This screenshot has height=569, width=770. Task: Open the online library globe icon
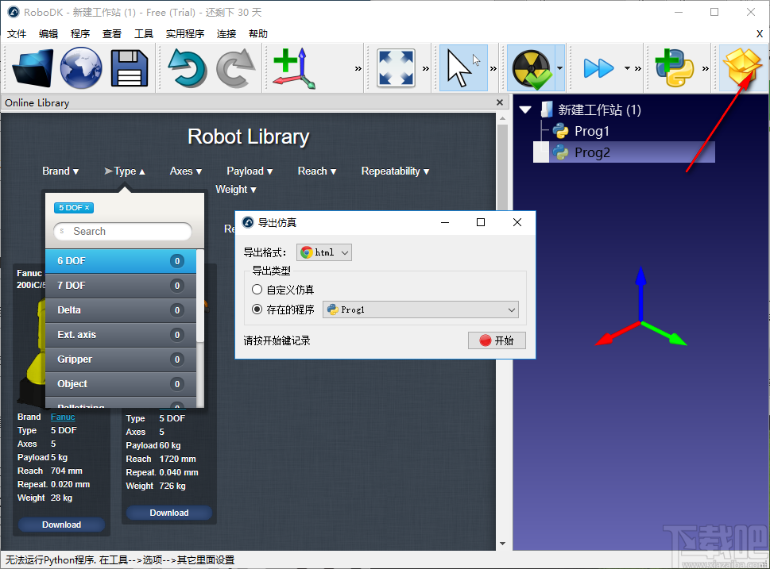click(x=81, y=68)
